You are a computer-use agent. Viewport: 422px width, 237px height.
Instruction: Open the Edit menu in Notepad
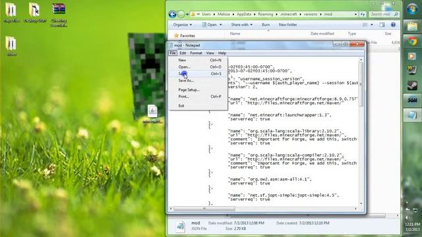pos(183,53)
